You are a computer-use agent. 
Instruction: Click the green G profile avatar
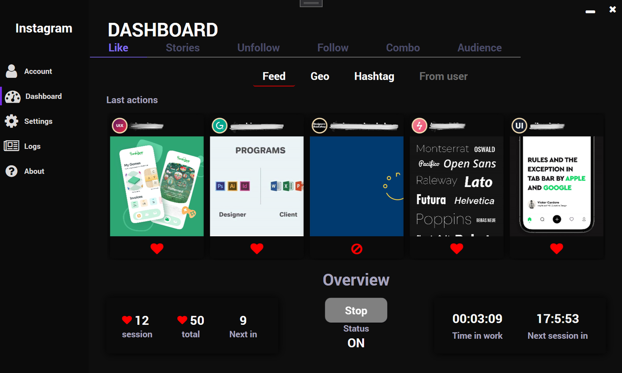coord(220,126)
